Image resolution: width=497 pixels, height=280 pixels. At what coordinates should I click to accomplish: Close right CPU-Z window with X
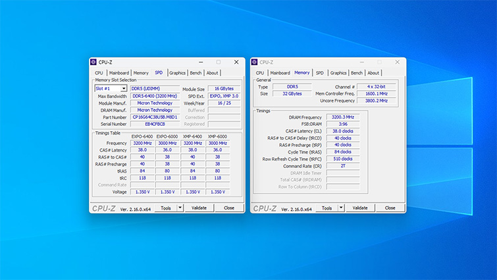[x=398, y=62]
